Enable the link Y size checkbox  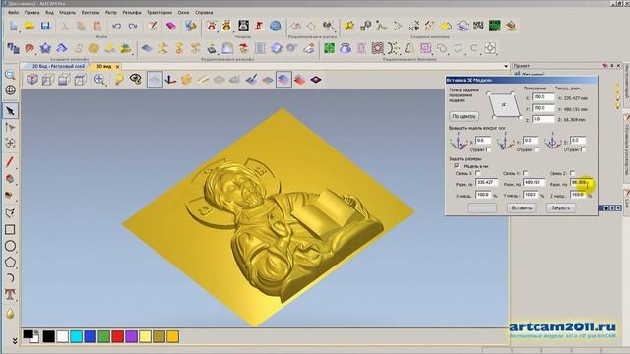525,173
